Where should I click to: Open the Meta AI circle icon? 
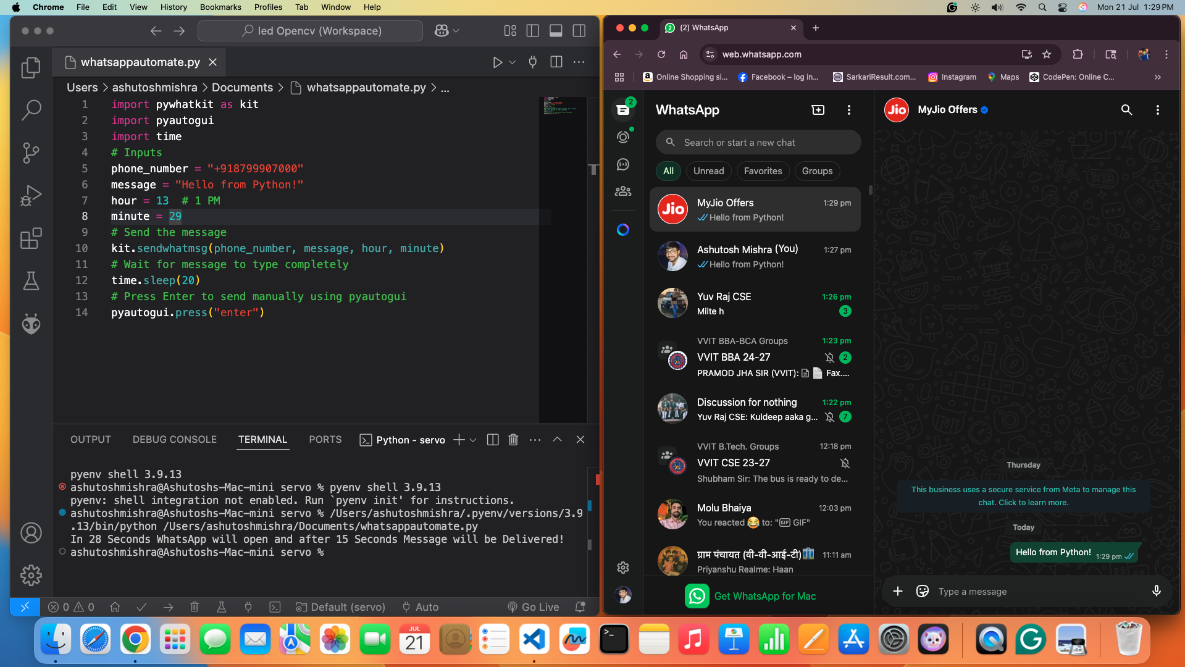623,230
